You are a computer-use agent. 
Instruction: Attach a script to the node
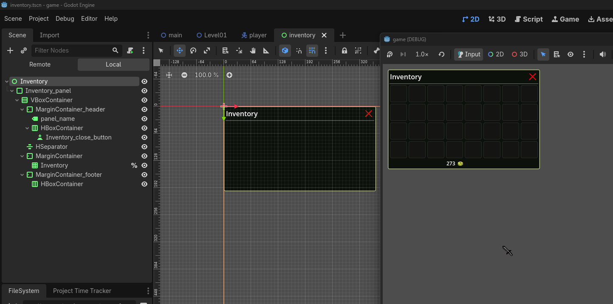pyautogui.click(x=130, y=50)
